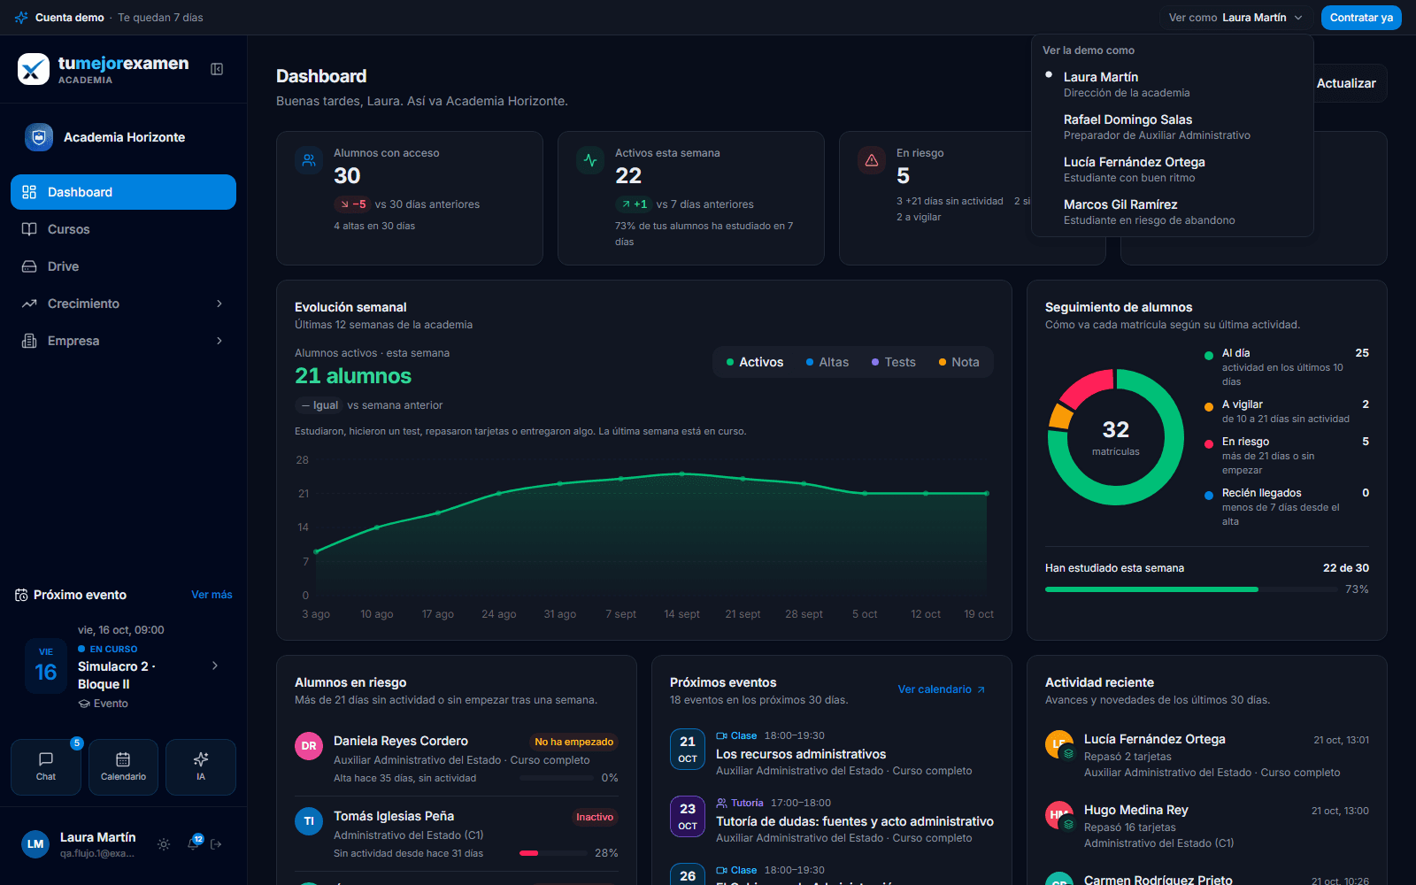The image size is (1416, 885).
Task: Select Laura Martín as demo persona
Action: point(1172,84)
